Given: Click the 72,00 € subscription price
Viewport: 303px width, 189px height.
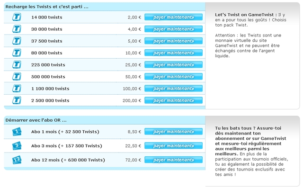Looking at the screenshot, I should (133, 160).
